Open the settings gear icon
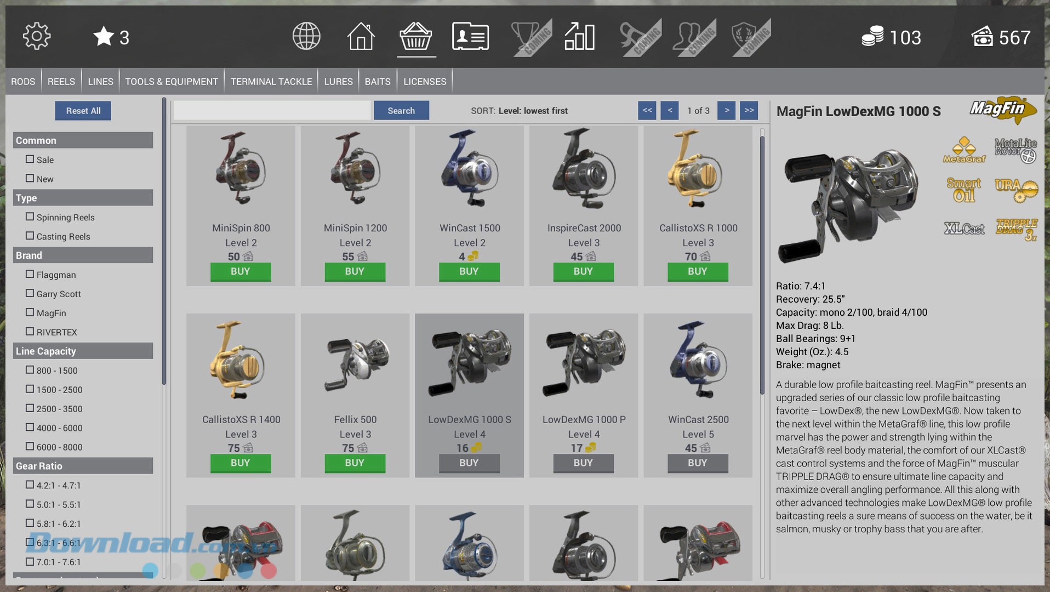 coord(37,37)
